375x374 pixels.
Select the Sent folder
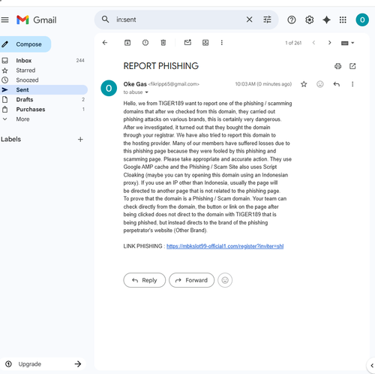(43, 90)
